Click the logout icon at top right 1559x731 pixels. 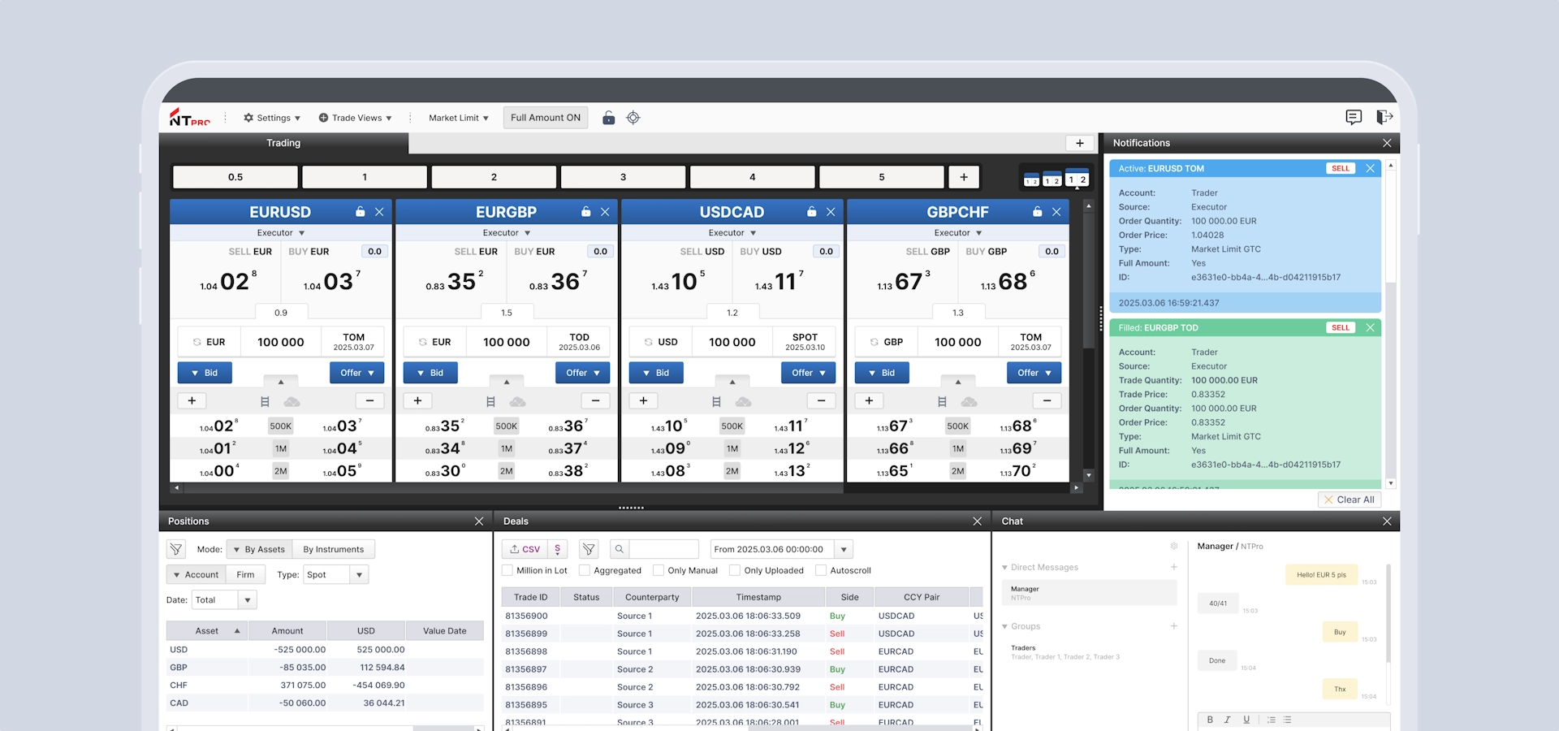(x=1384, y=118)
